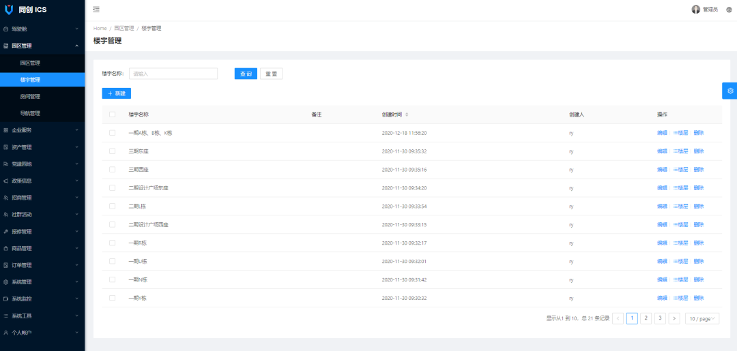Go to next page arrow in pagination
Viewport: 737px width, 351px height.
pos(674,318)
